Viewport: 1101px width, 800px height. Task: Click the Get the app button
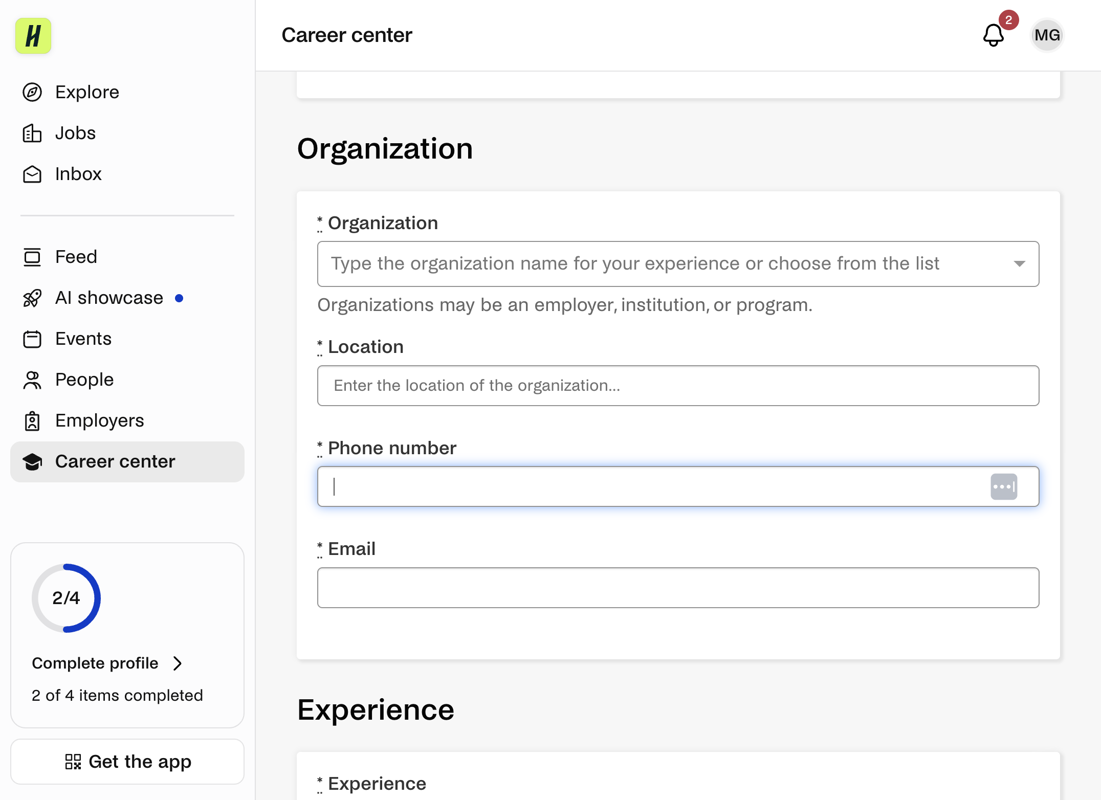(127, 762)
